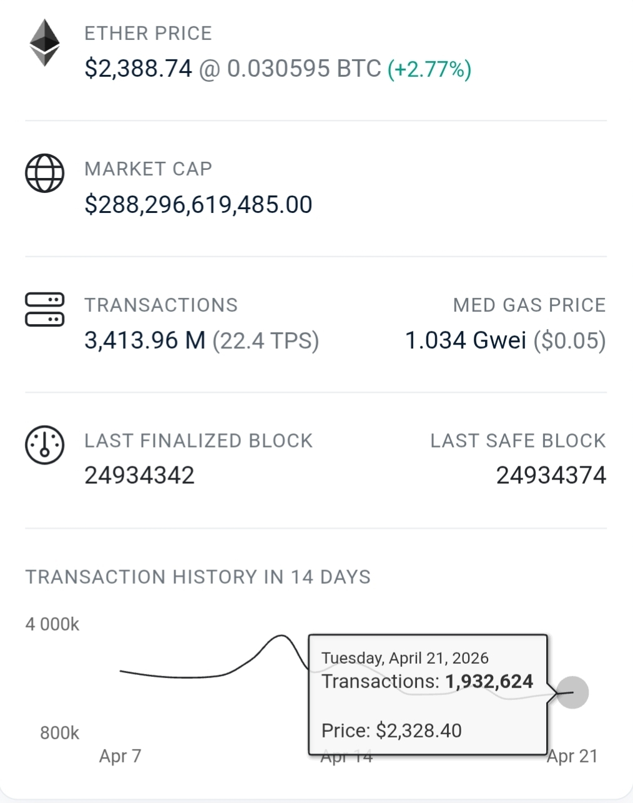Click the 3,413.96 M transactions count
Screen dimensions: 633x803
(145, 341)
